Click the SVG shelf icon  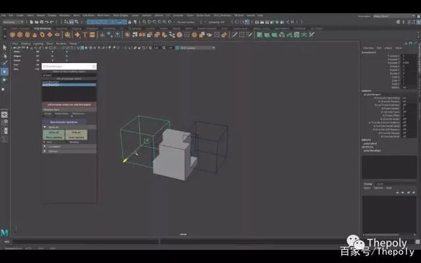[92, 35]
